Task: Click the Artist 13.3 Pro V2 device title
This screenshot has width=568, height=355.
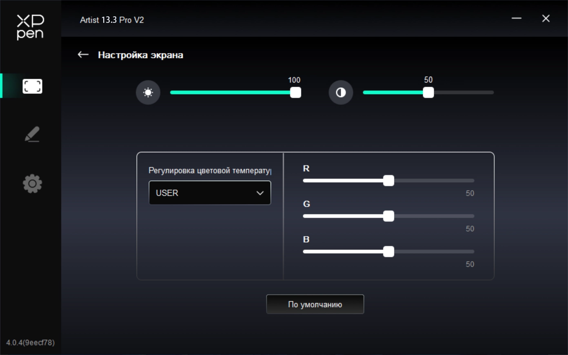Action: click(112, 20)
